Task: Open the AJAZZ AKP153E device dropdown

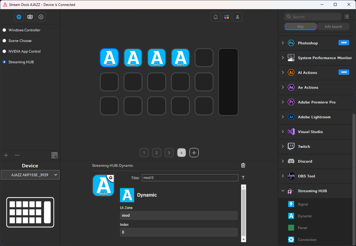Action: click(30, 175)
